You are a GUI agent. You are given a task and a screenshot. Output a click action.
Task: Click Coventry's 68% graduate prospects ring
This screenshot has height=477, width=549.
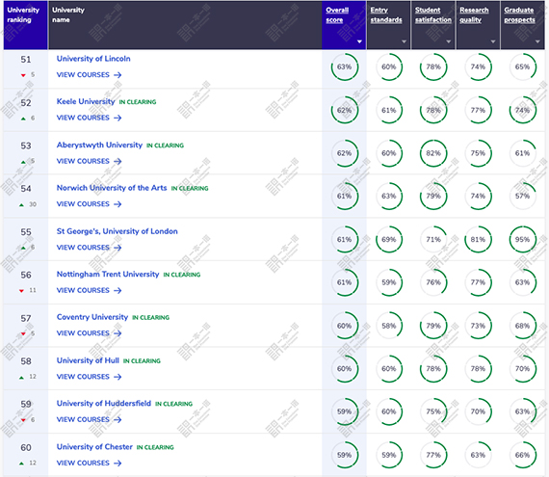[x=523, y=326]
